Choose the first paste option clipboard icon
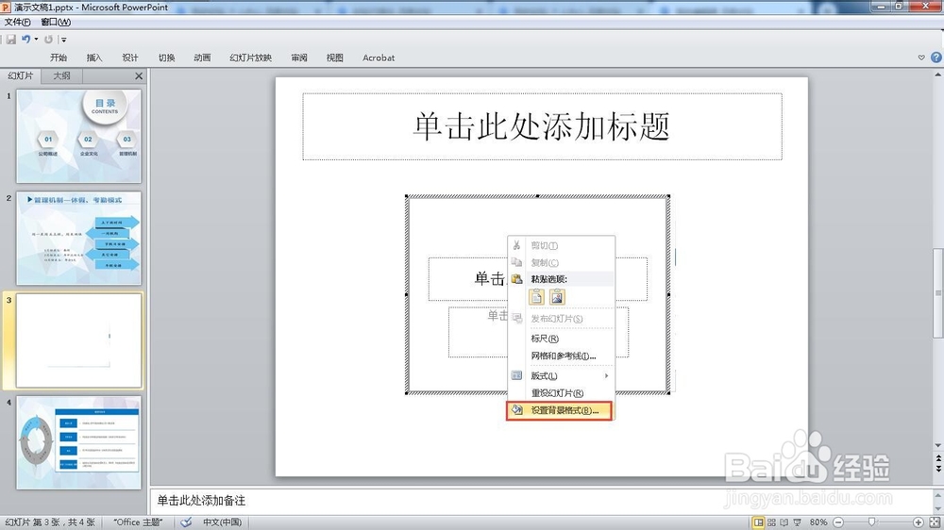 (x=536, y=296)
